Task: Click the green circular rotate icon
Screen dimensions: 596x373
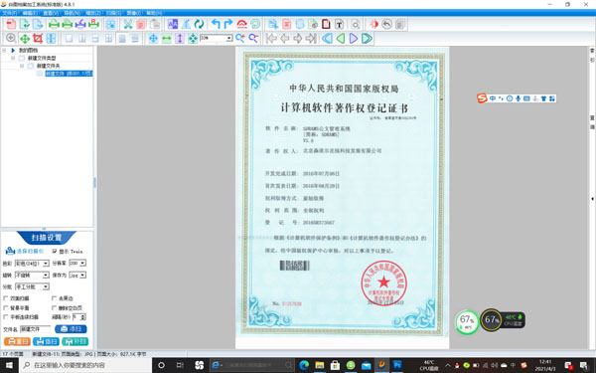Action: [x=199, y=24]
